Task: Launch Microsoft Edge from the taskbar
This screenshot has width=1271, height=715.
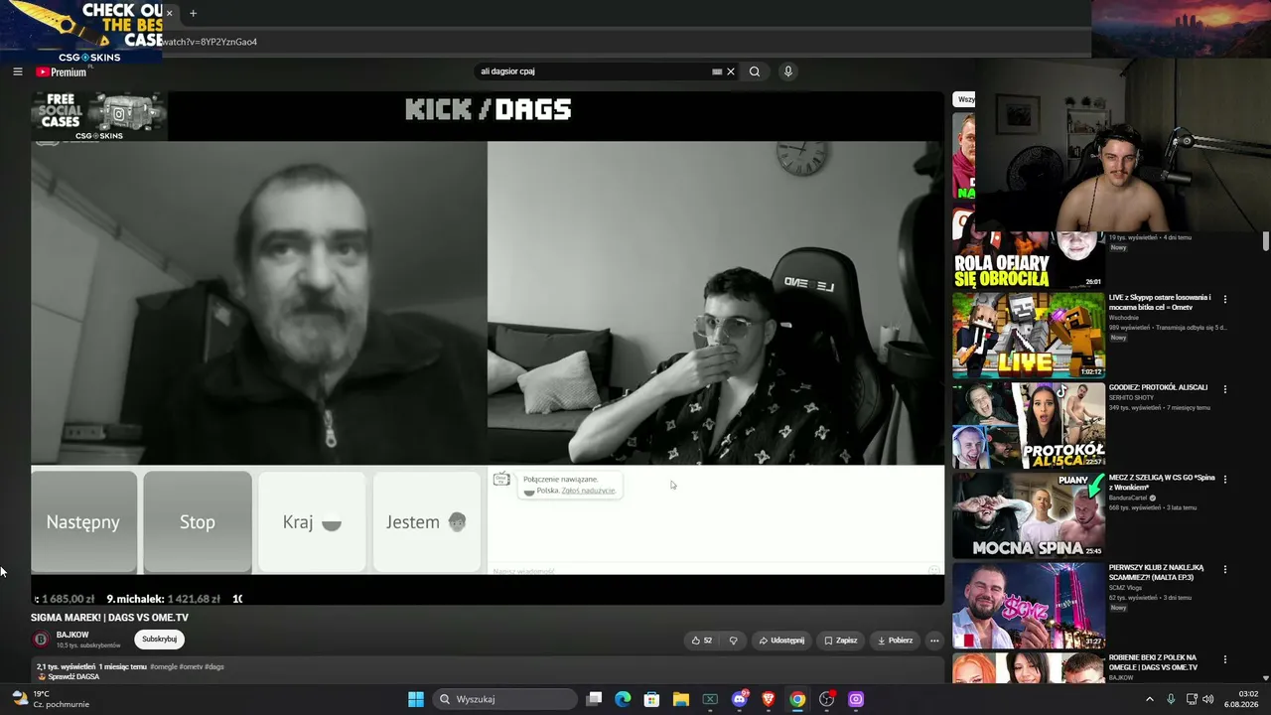Action: click(623, 699)
